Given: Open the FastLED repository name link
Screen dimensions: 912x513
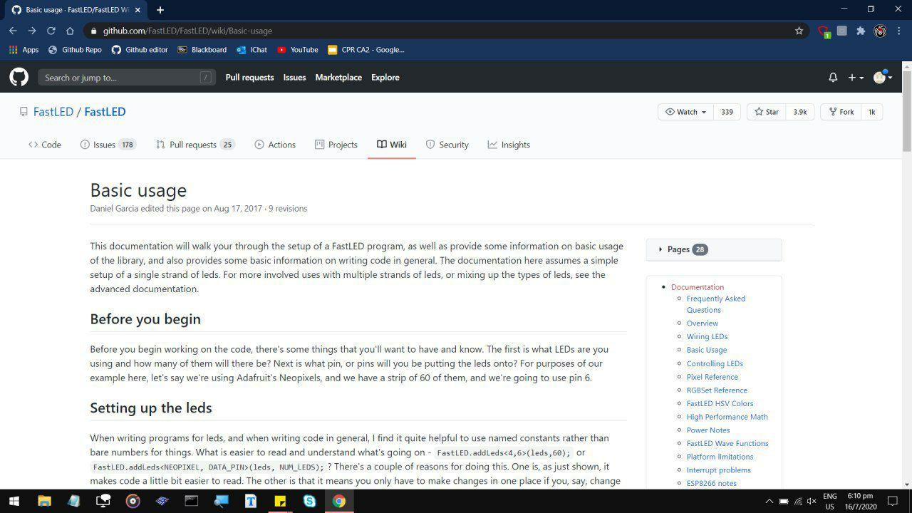Looking at the screenshot, I should click(105, 112).
